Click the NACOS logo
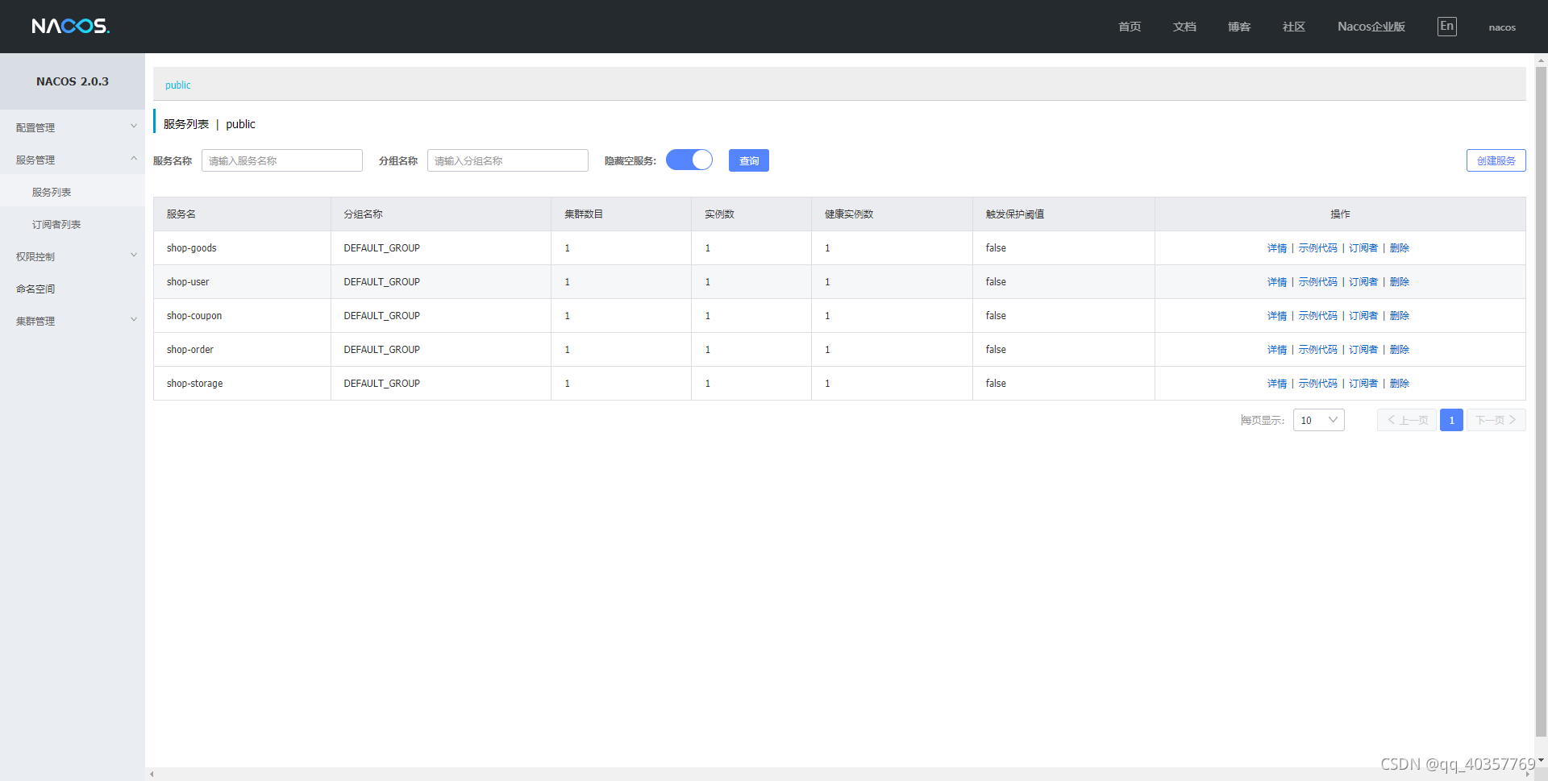The image size is (1548, 781). pyautogui.click(x=71, y=26)
